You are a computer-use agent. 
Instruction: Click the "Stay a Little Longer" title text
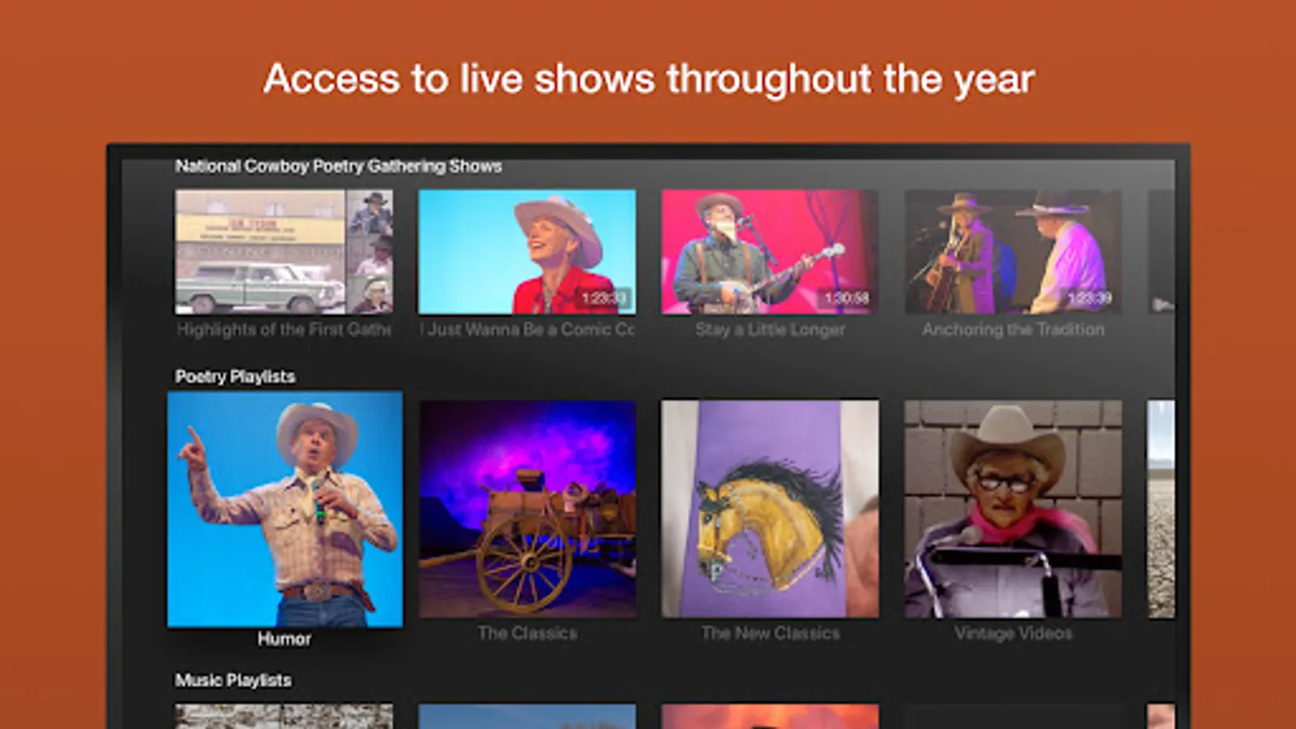coord(770,330)
